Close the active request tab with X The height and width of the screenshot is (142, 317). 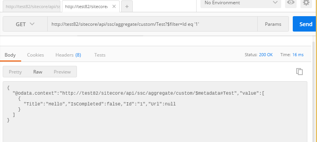point(114,7)
